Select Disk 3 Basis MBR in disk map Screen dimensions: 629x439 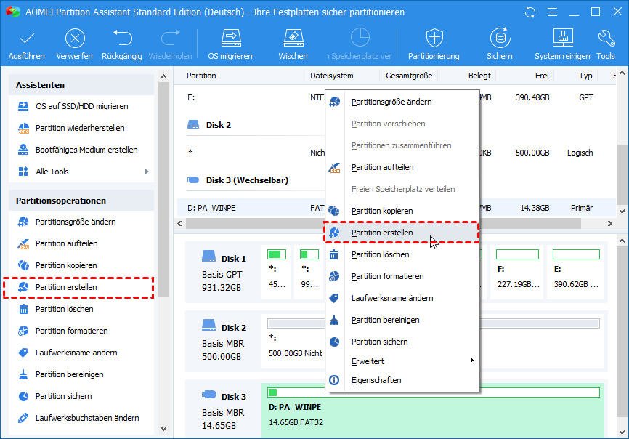pos(223,409)
